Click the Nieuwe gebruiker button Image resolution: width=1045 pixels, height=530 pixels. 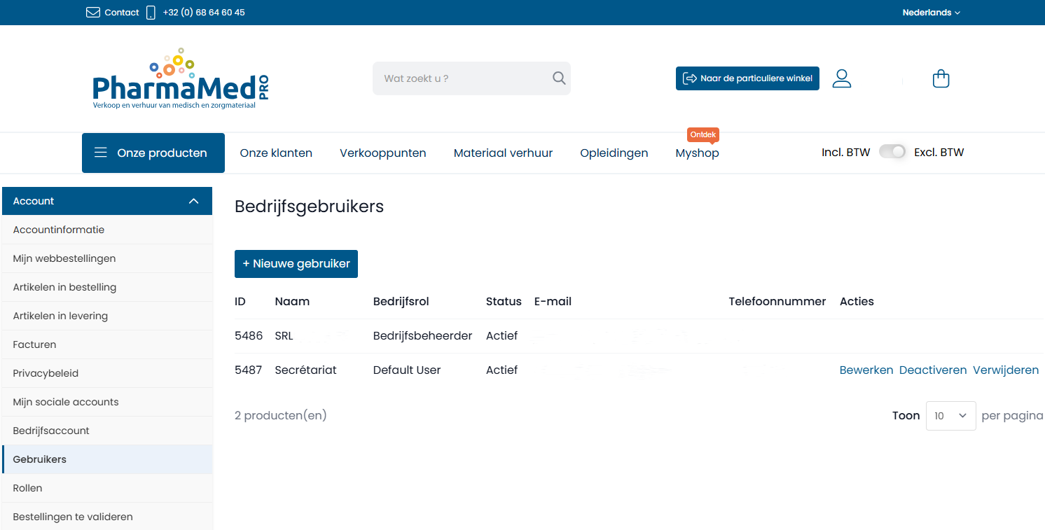[296, 264]
